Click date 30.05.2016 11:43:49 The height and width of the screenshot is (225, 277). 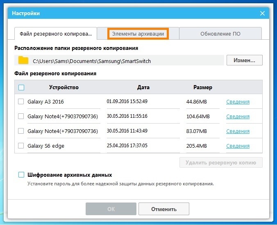127,130
